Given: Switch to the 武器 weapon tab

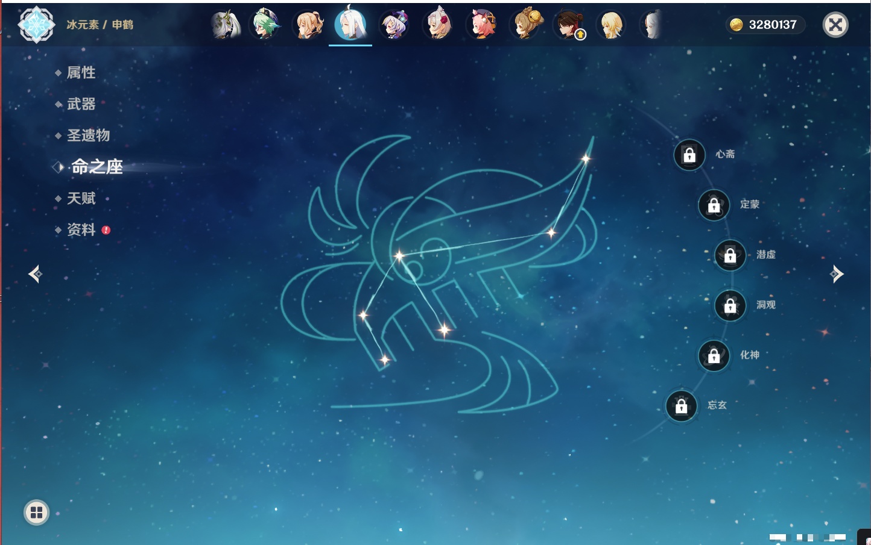Looking at the screenshot, I should tap(81, 104).
